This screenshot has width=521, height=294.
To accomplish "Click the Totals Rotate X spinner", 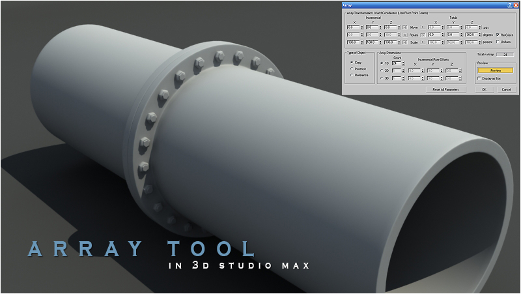I will tap(443, 35).
